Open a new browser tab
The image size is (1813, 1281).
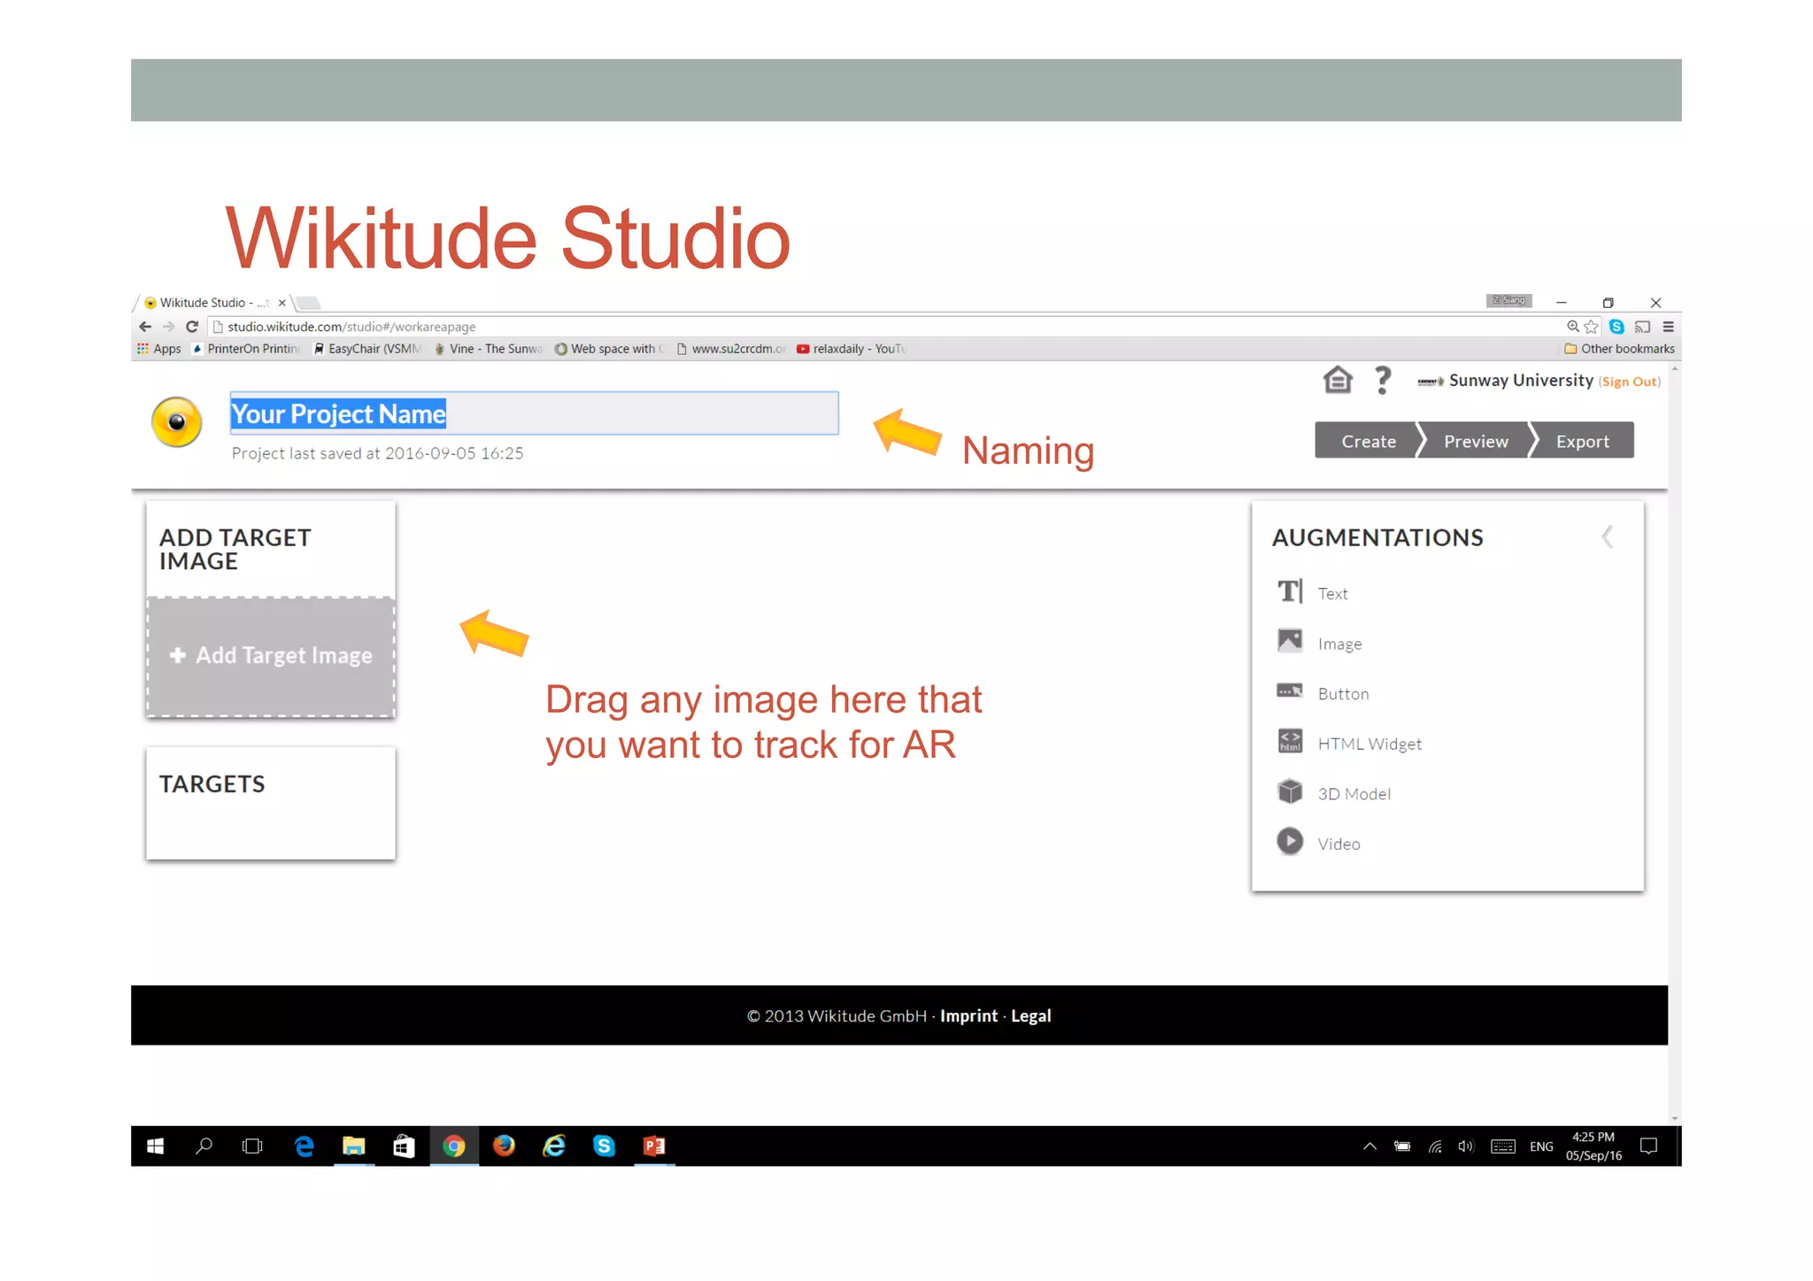click(307, 303)
